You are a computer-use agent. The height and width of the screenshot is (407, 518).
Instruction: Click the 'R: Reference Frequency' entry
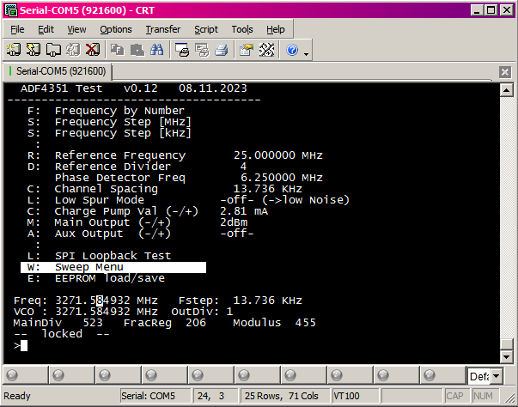click(x=107, y=155)
